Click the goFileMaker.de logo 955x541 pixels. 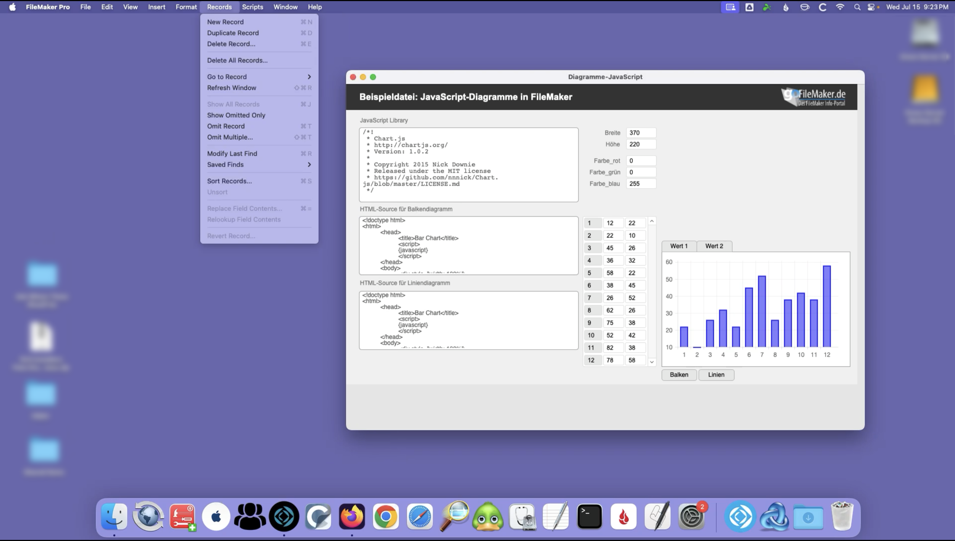pyautogui.click(x=813, y=97)
